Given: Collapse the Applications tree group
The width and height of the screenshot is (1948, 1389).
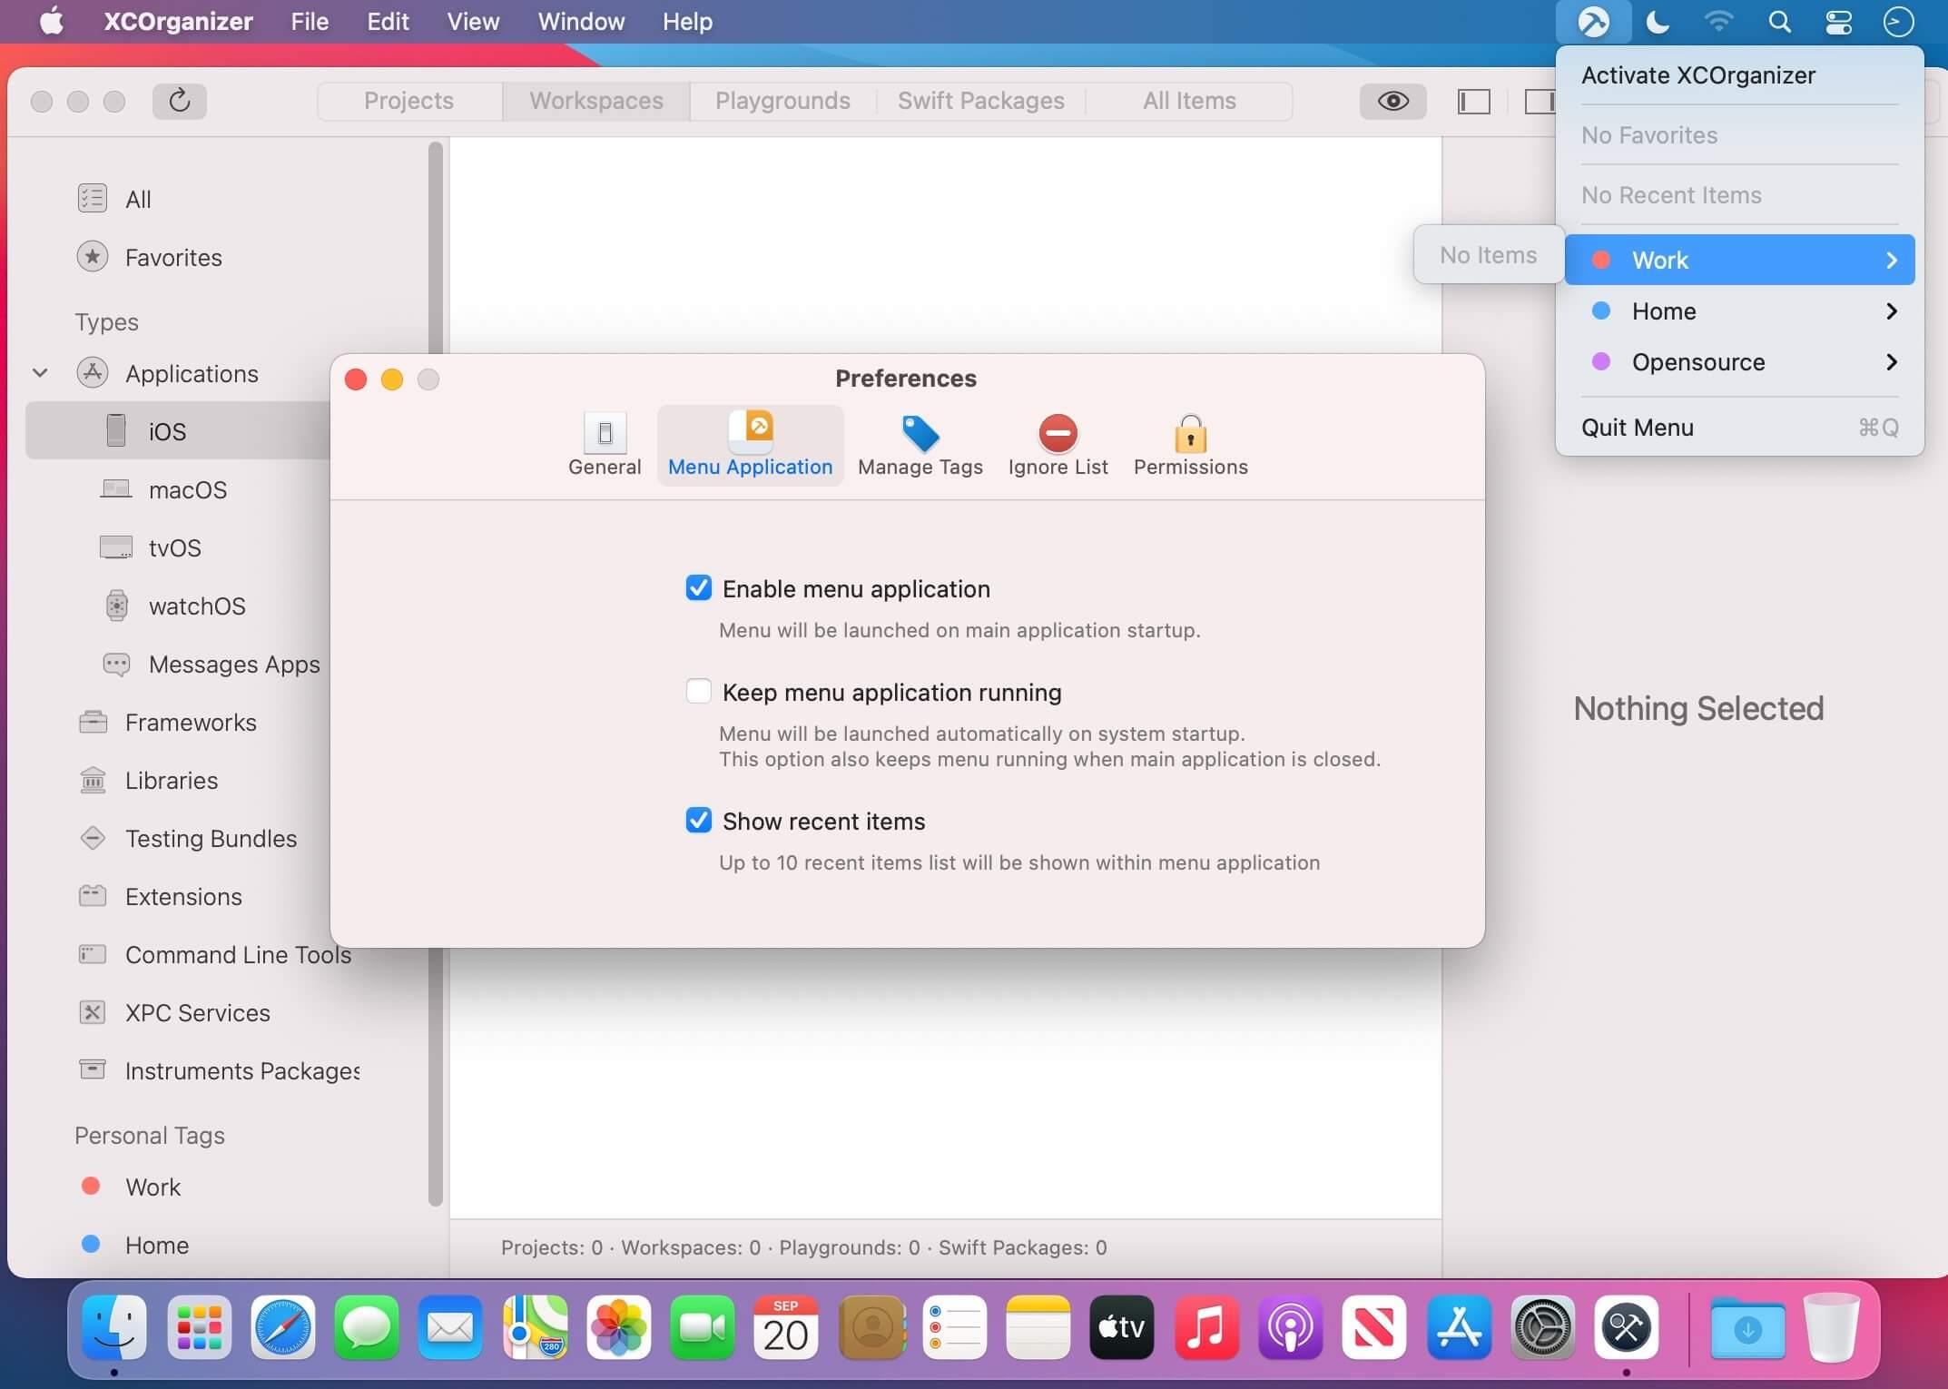Looking at the screenshot, I should point(40,373).
